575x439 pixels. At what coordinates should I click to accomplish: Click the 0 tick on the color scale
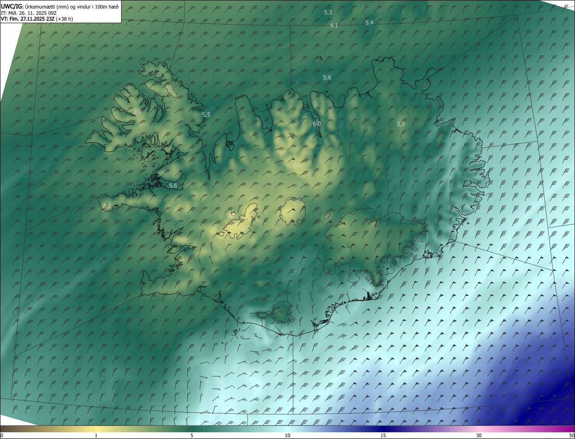click(1, 435)
